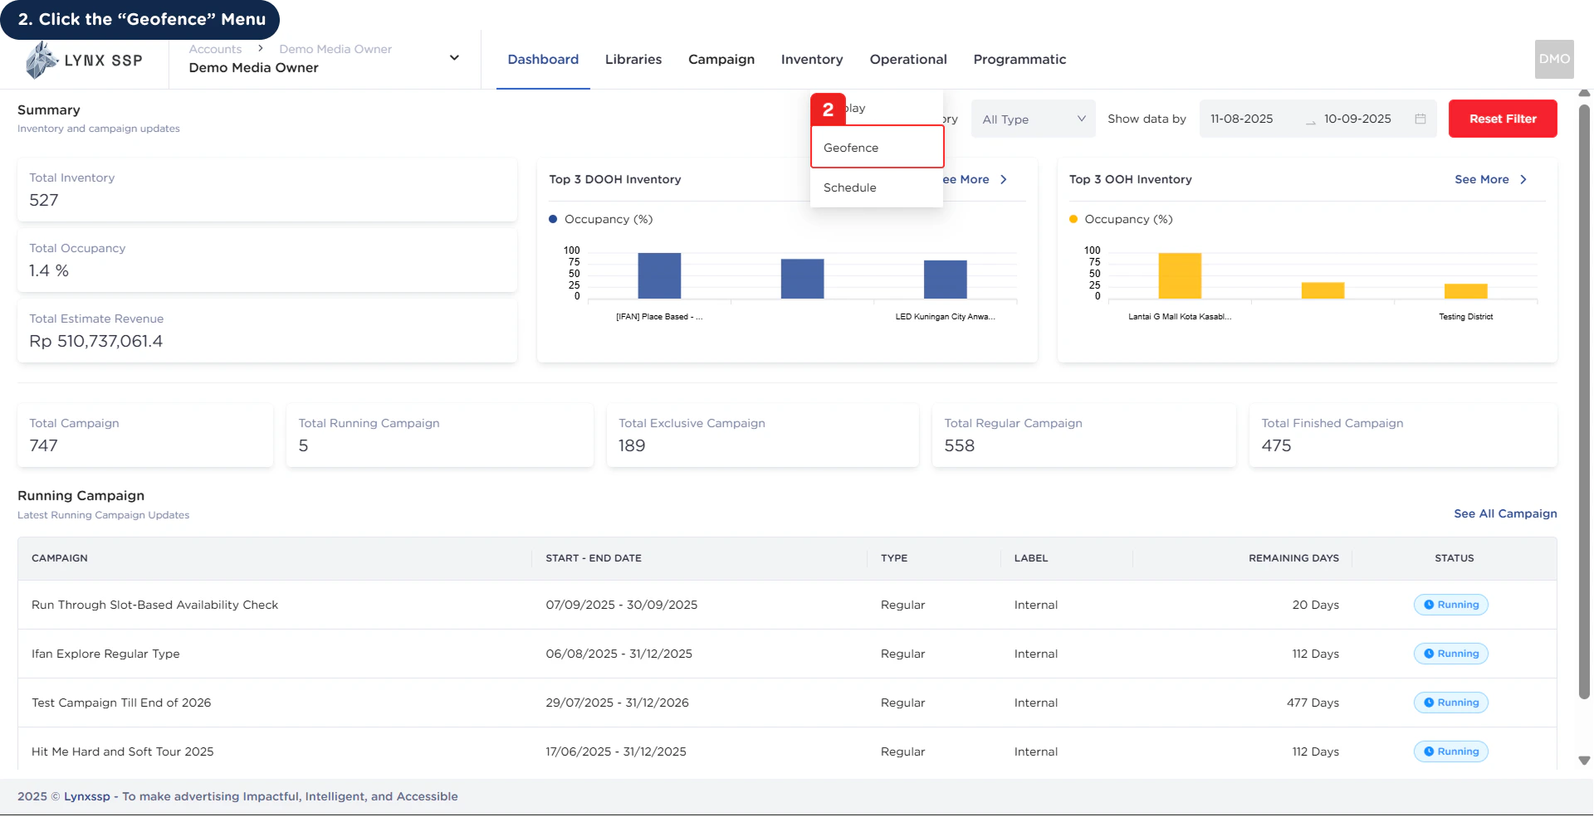Open See All Campaign

click(1505, 513)
